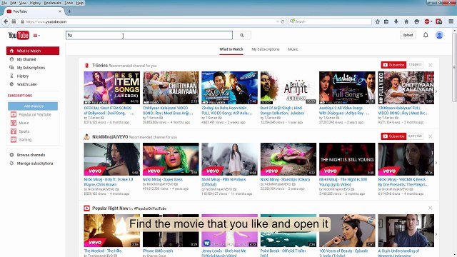Open The Weeknd - The Hills video title
Viewport: 457px width, 257px height.
click(103, 251)
